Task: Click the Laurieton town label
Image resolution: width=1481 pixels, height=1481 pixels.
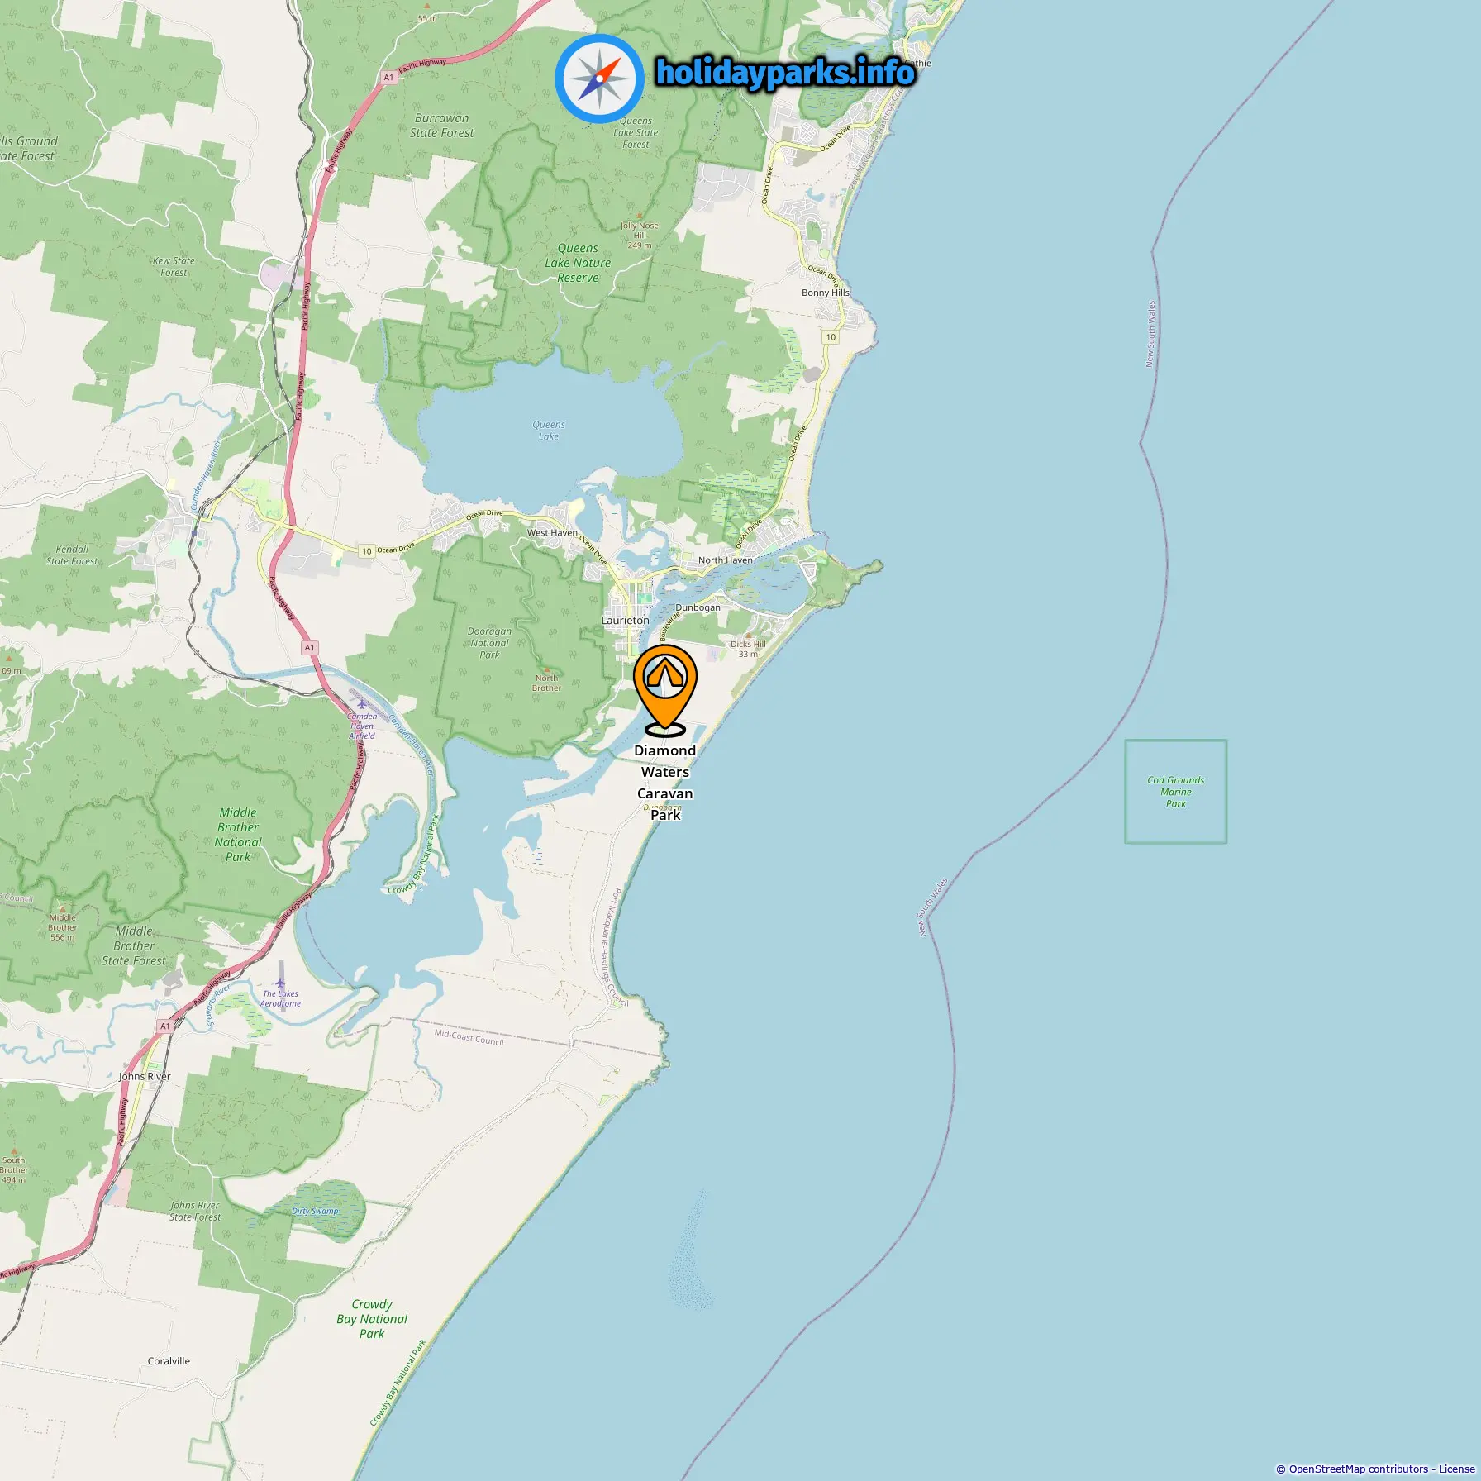Action: pyautogui.click(x=625, y=621)
